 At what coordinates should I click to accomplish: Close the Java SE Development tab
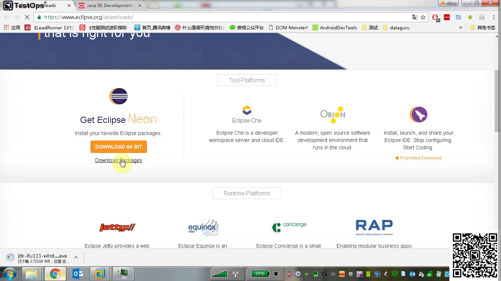point(140,5)
